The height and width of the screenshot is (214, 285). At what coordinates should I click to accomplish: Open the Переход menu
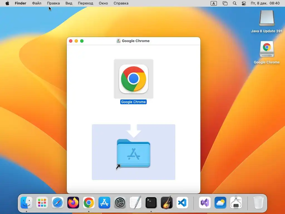pos(85,3)
